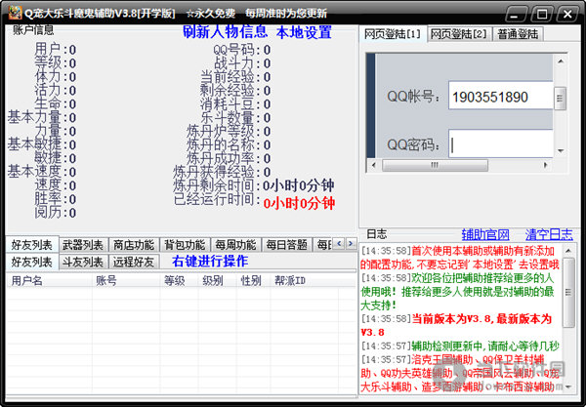
Task: Select 远程好友 sub-tab
Action: tap(134, 263)
